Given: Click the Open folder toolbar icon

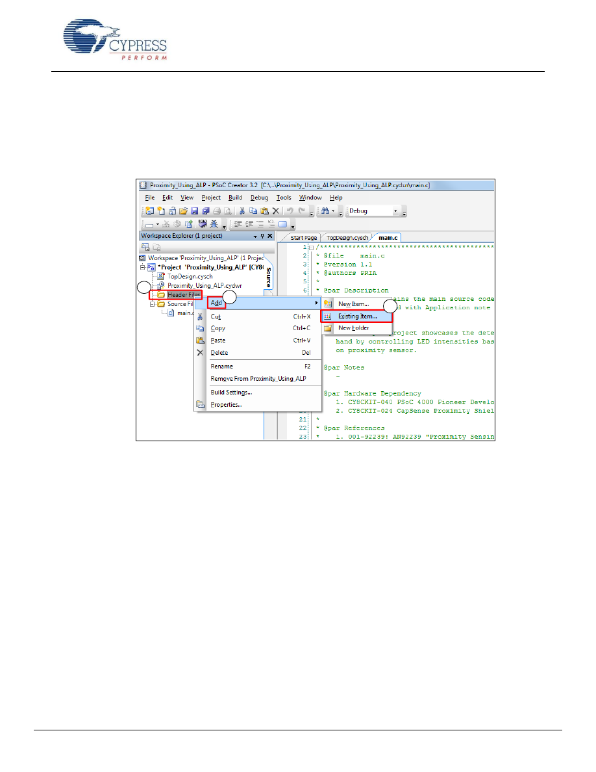Looking at the screenshot, I should tap(184, 211).
